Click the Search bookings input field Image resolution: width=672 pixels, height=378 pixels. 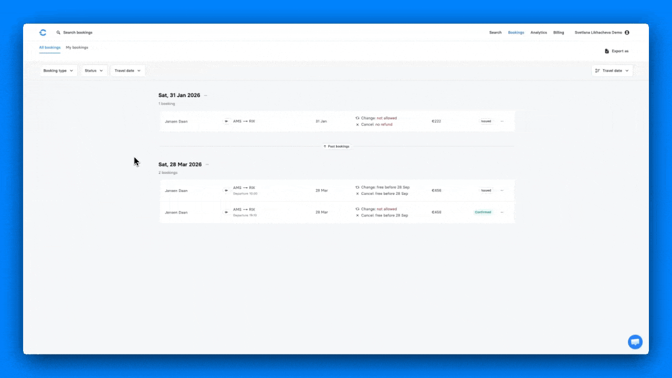pos(78,32)
